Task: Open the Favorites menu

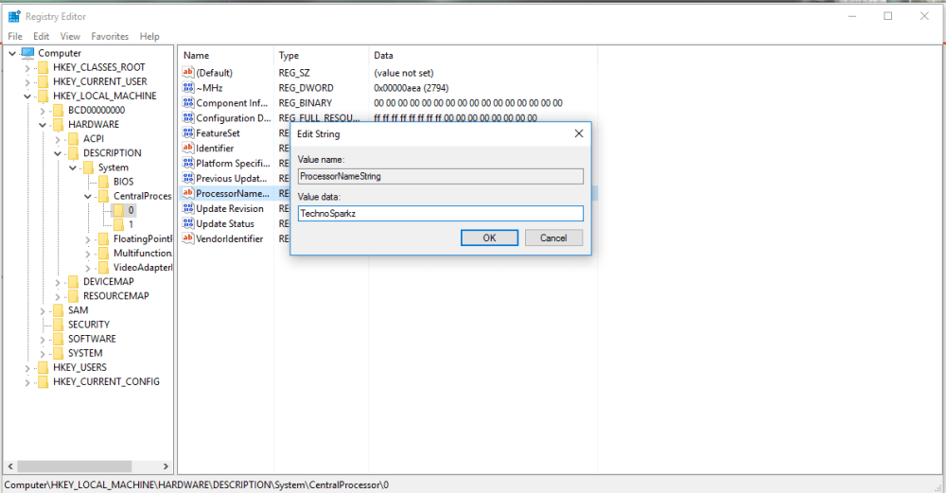Action: (110, 36)
